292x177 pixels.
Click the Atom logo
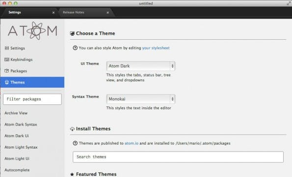tap(32, 30)
